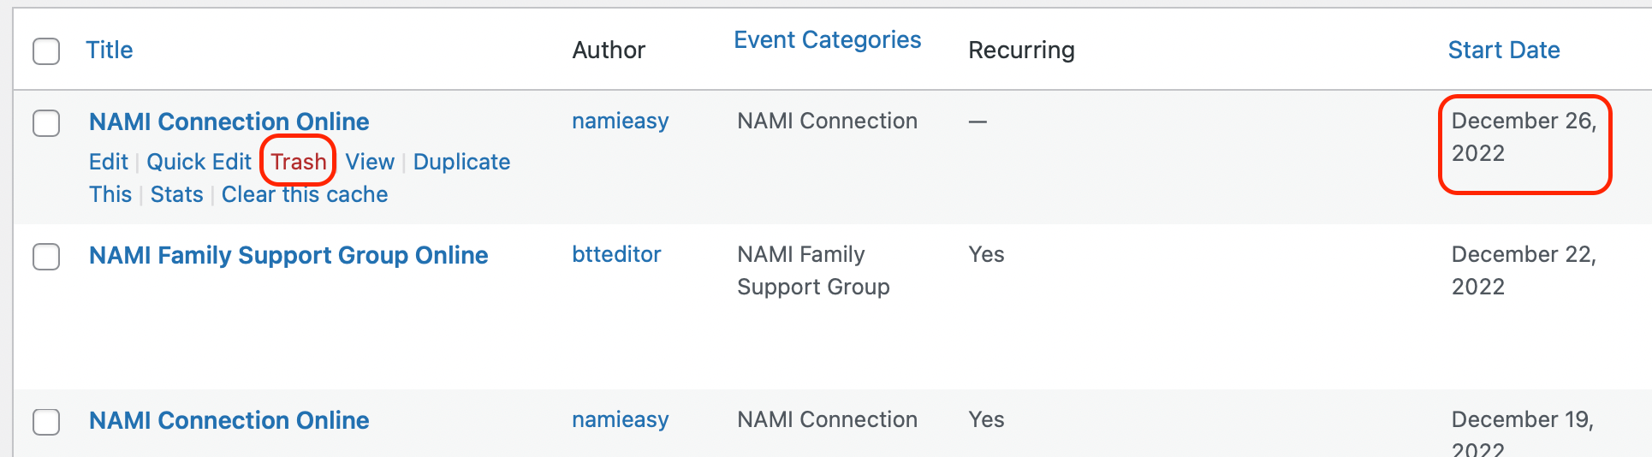Open first NAMI Connection Online event title
The image size is (1652, 457).
(229, 122)
